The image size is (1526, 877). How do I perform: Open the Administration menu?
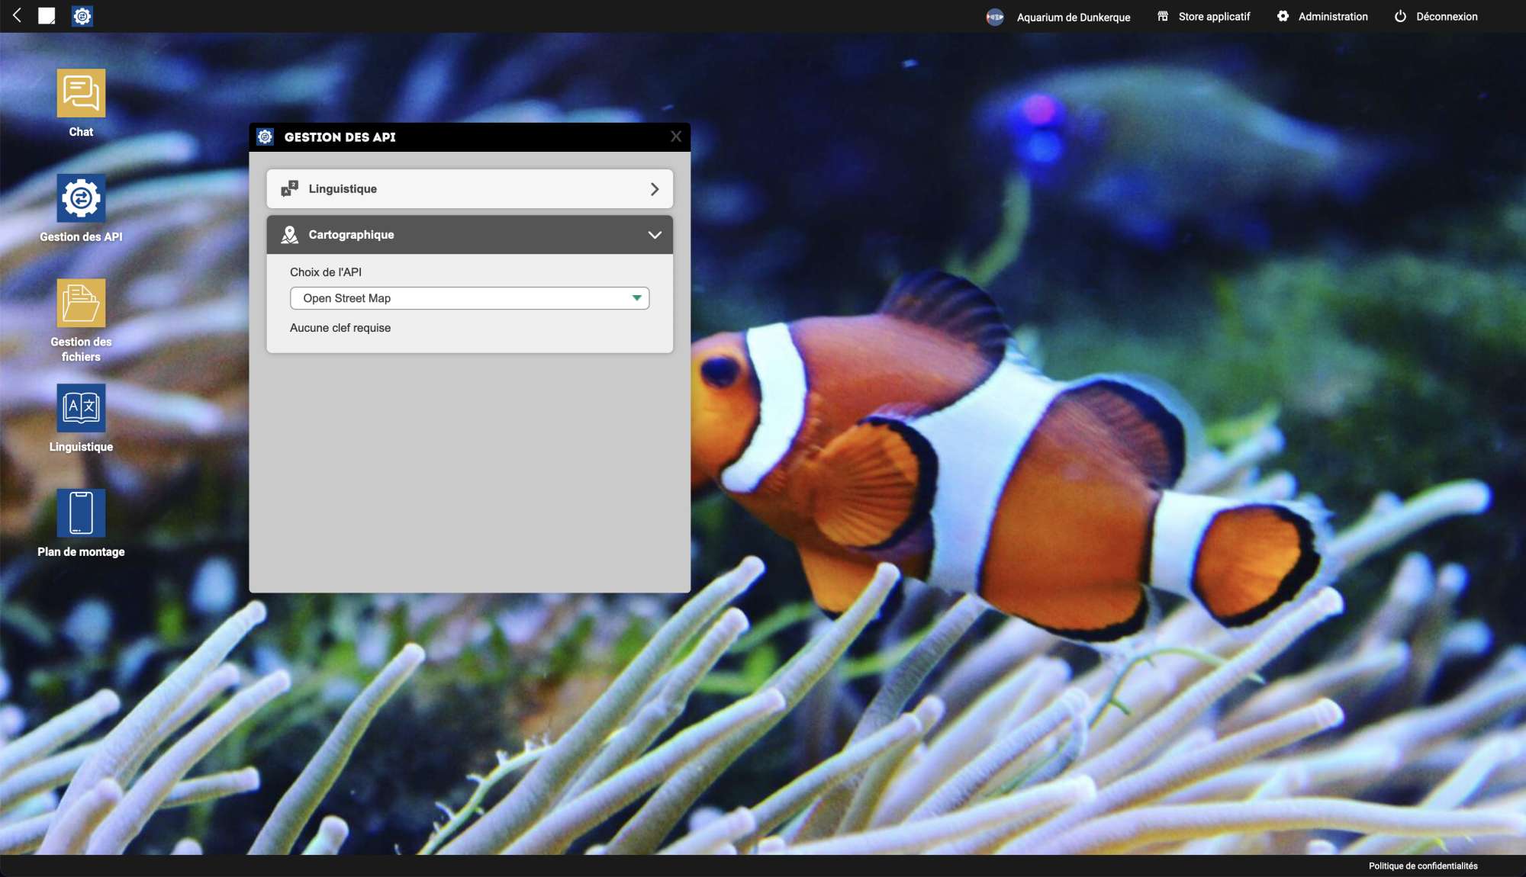[1322, 17]
